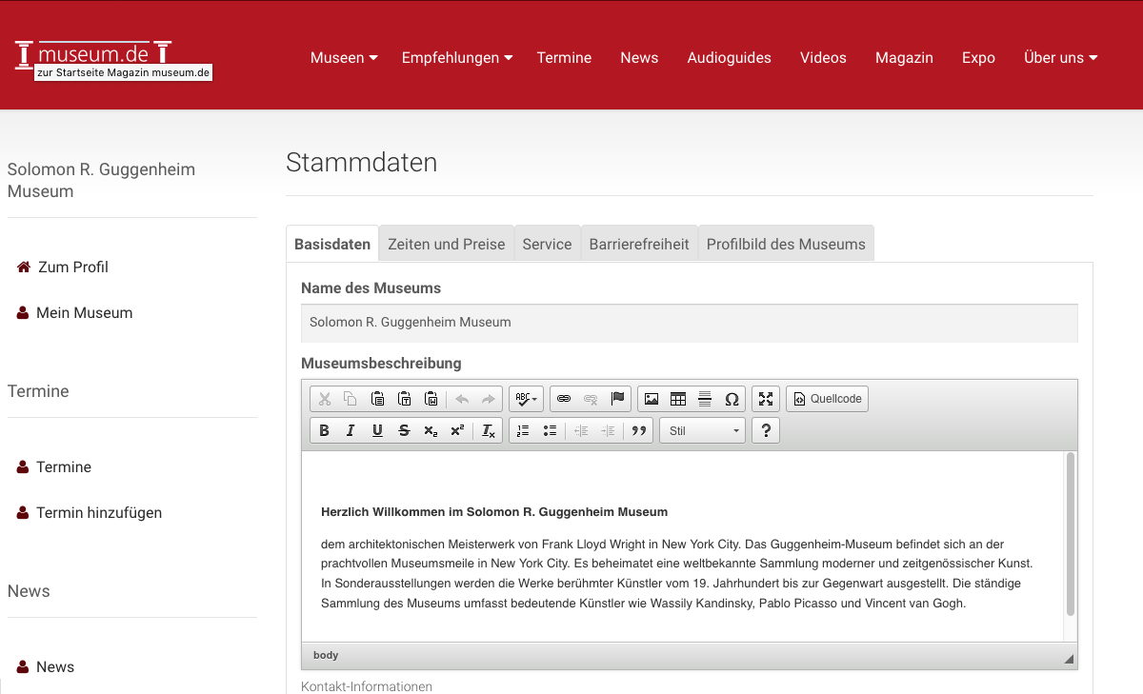
Task: Switch to Profilbild des Museums tab
Action: [786, 244]
